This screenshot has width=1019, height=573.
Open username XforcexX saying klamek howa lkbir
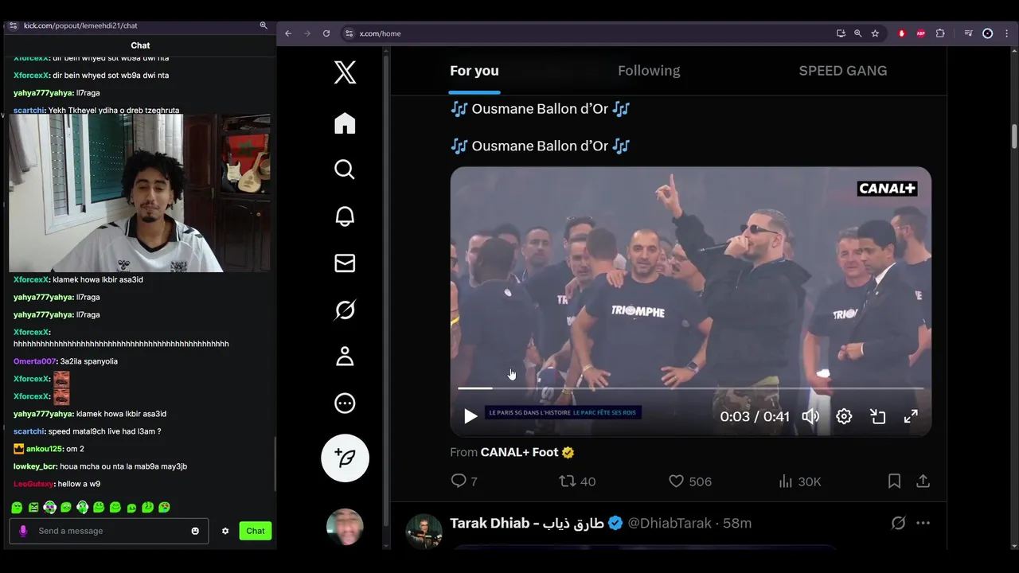(x=31, y=279)
